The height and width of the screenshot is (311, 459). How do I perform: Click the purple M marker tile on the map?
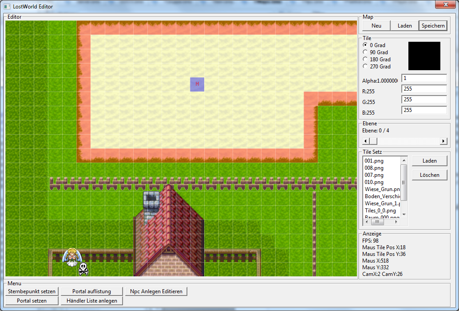click(x=197, y=84)
